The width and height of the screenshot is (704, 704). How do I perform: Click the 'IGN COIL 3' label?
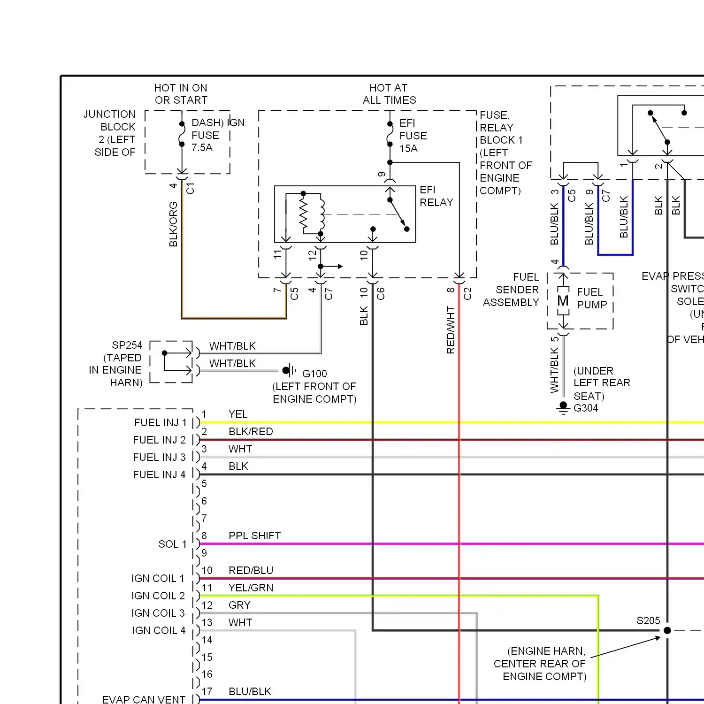tap(158, 613)
